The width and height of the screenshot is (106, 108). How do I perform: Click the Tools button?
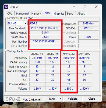pos(52,99)
